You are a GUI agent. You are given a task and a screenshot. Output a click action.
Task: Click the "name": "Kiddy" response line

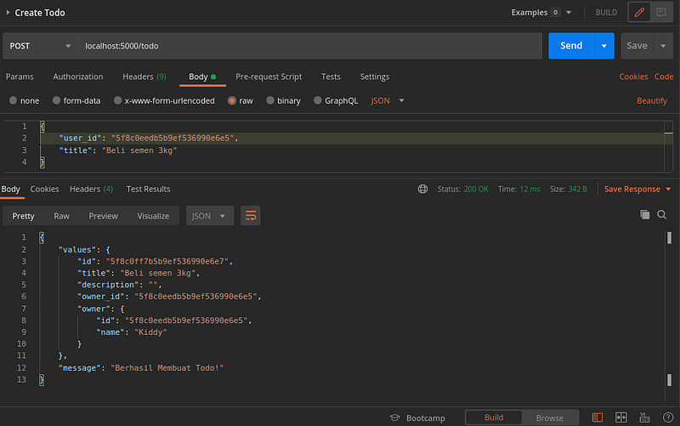coord(132,332)
